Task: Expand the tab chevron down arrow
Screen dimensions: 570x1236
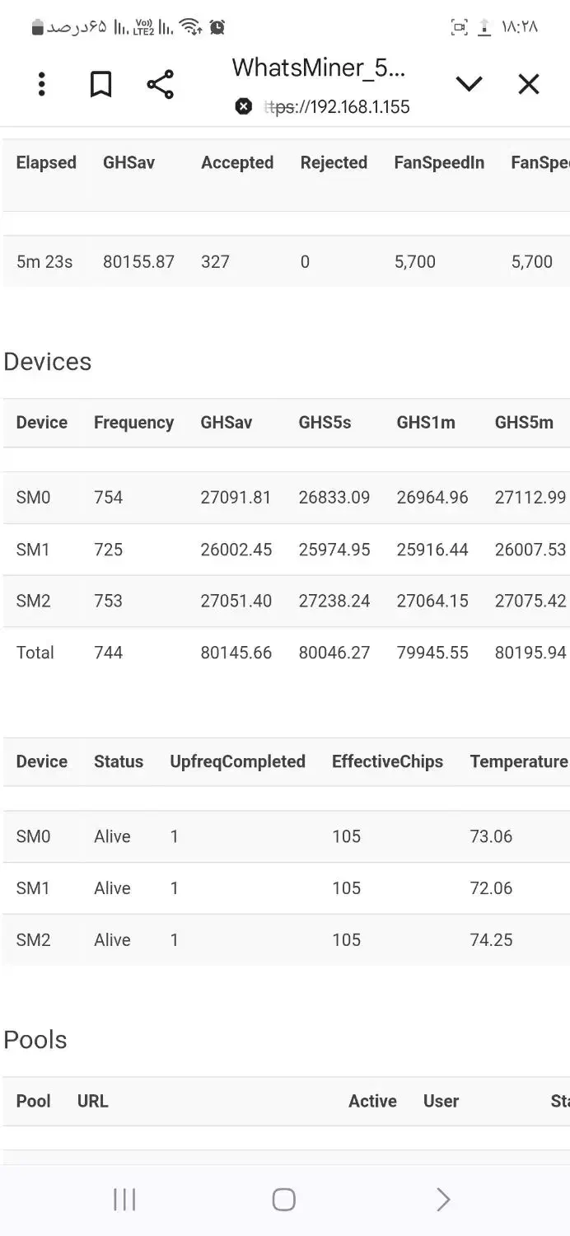Action: coord(469,84)
